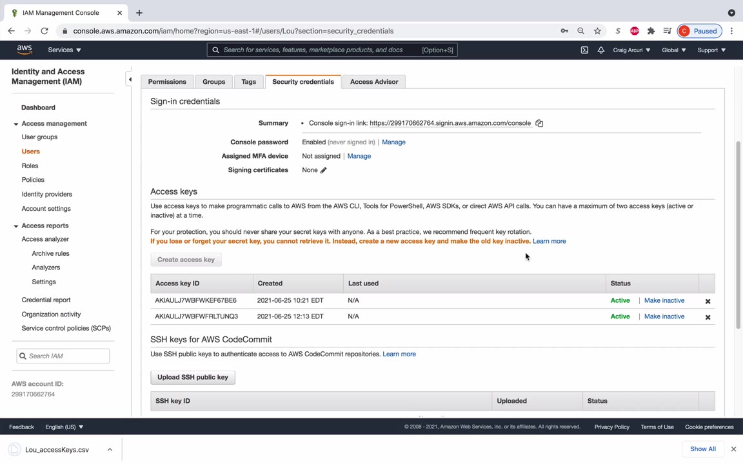Make key AKIAULJ7WBFWKEF67BE6 inactive
Screen dimensions: 743x464
664,300
